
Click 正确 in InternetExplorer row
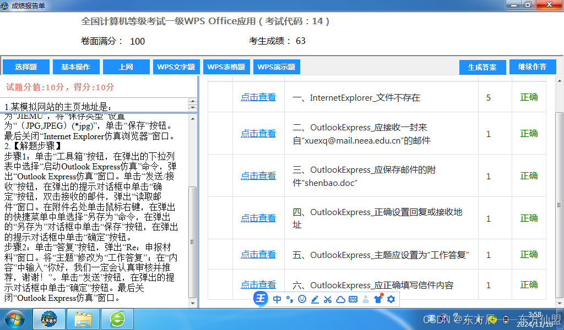click(x=529, y=97)
